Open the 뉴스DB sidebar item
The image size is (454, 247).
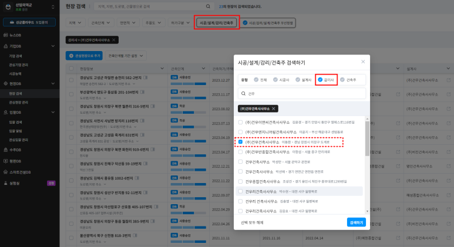click(15, 35)
